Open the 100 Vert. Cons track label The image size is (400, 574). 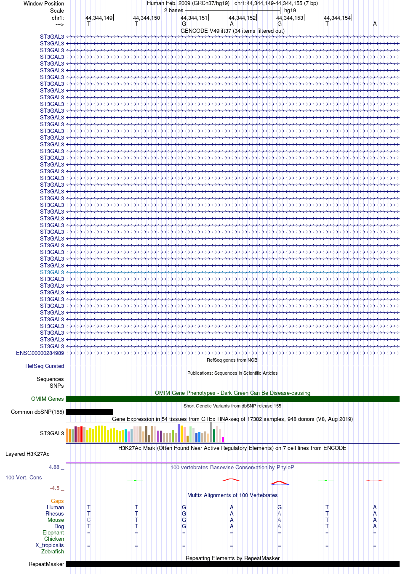pyautogui.click(x=24, y=477)
